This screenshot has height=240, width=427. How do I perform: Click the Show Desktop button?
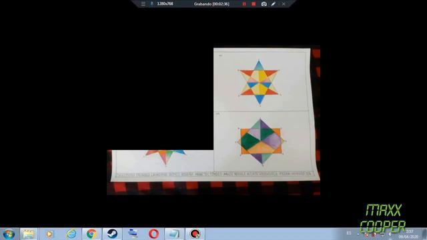pyautogui.click(x=424, y=234)
